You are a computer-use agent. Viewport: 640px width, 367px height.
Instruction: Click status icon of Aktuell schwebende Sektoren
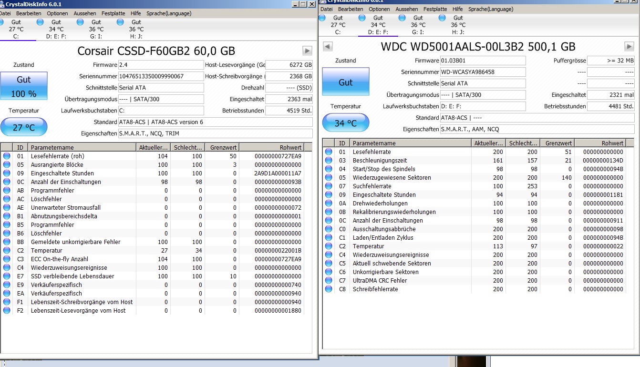pyautogui.click(x=329, y=263)
